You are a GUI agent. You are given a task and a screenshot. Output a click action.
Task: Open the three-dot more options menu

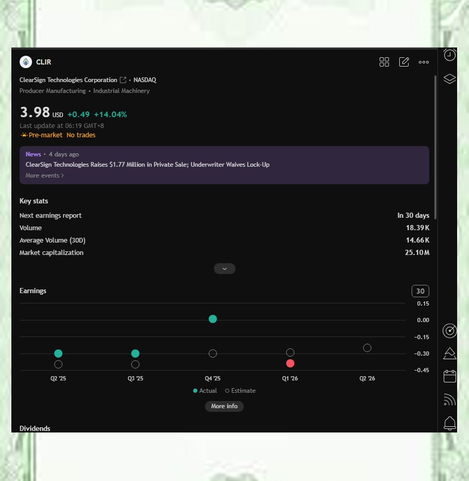424,62
